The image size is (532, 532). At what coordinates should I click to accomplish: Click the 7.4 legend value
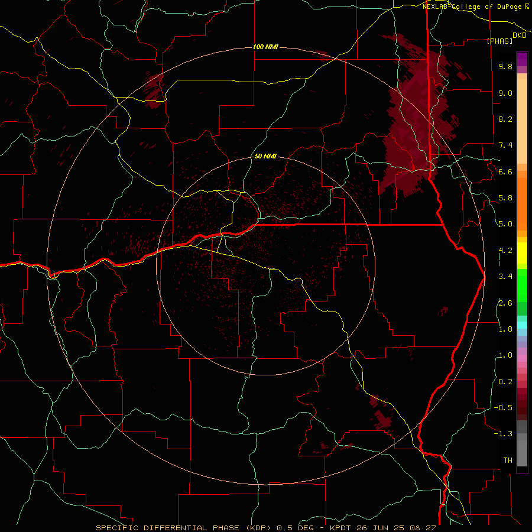pos(505,145)
